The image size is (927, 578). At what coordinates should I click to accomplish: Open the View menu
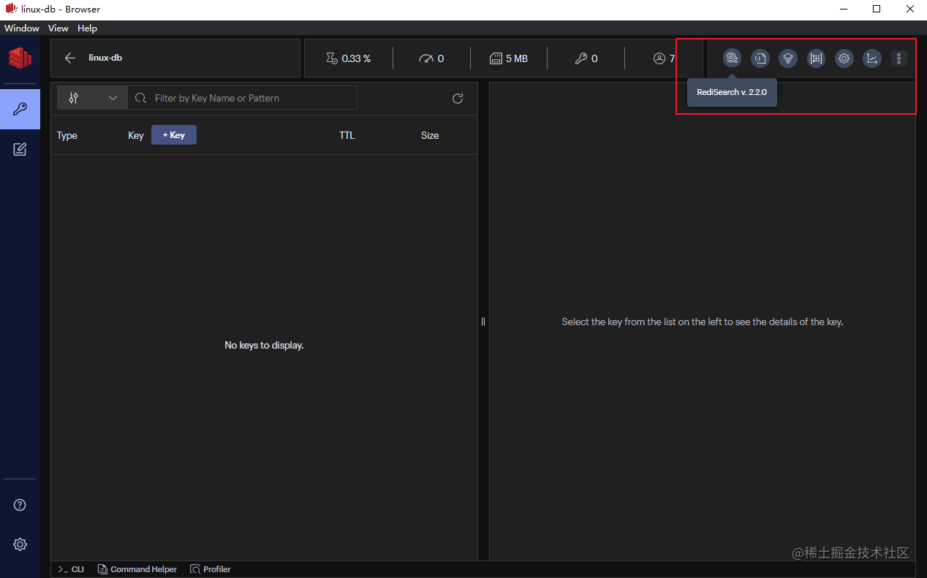[x=58, y=28]
